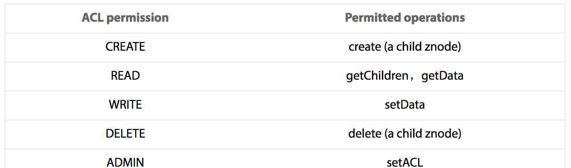Viewport: 571px width, 168px height.
Task: Click the getChildren operation text
Action: [x=377, y=76]
